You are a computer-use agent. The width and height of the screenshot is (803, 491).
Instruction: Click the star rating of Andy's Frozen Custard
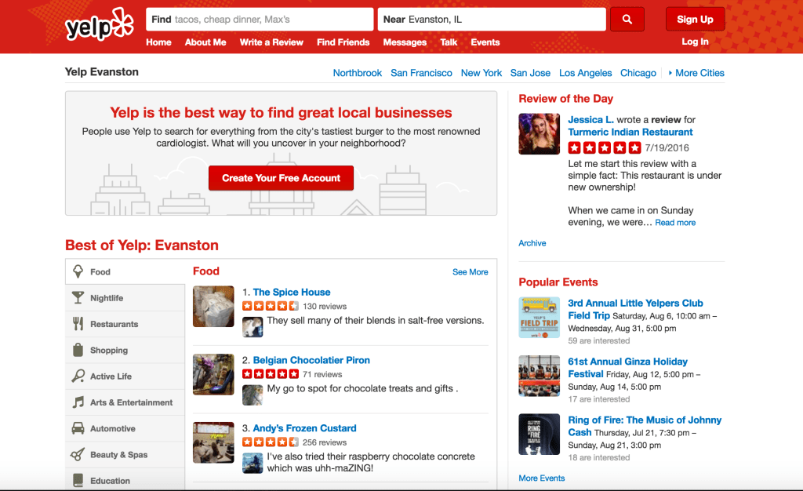click(x=271, y=442)
